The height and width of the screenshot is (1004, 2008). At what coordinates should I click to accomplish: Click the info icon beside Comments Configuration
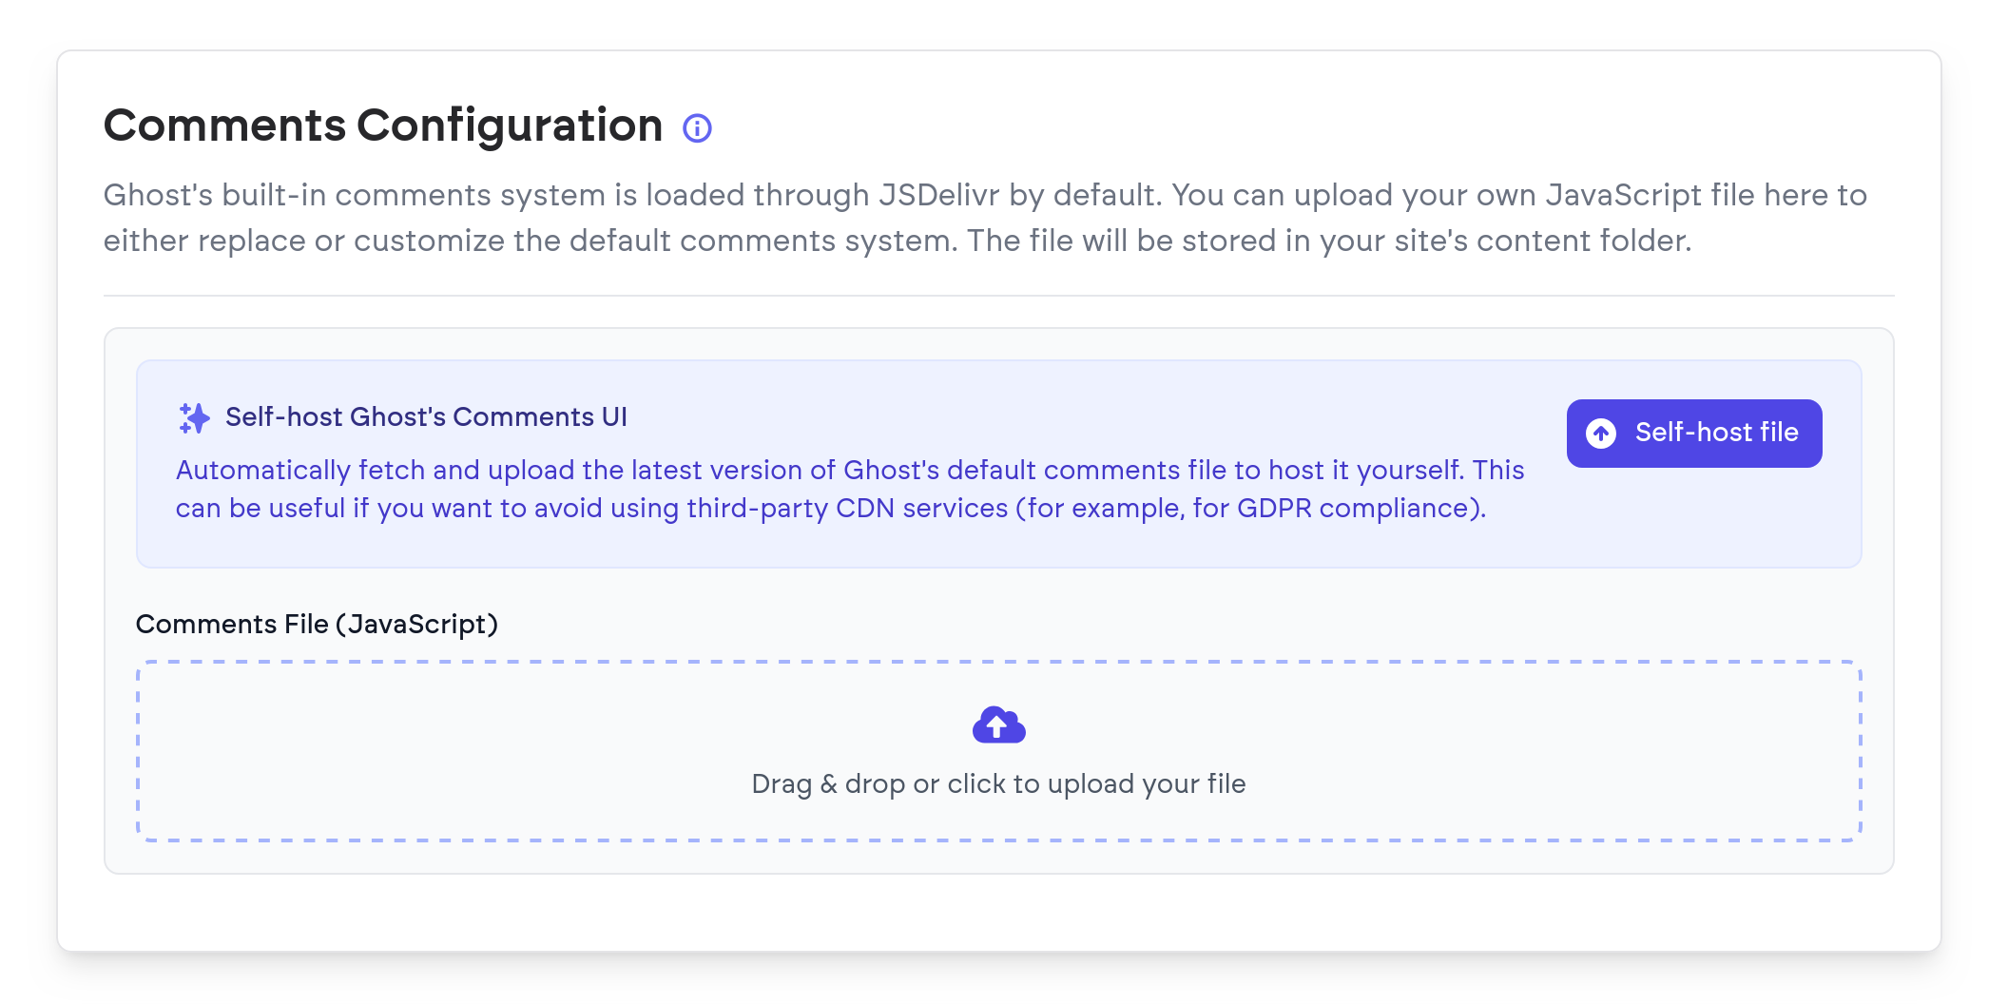[x=697, y=128]
